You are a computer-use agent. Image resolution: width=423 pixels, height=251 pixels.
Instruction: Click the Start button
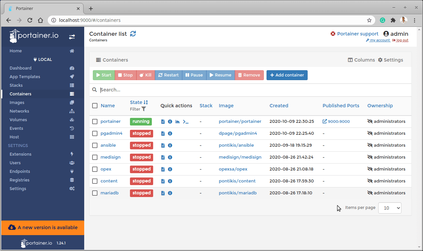(104, 75)
